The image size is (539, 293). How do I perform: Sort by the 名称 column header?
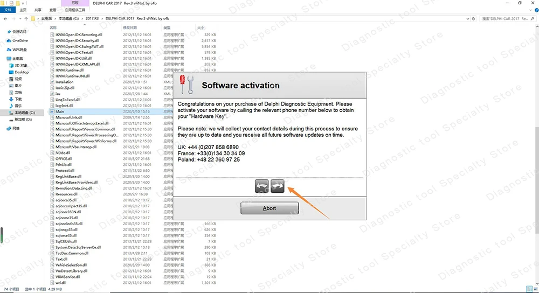point(53,27)
